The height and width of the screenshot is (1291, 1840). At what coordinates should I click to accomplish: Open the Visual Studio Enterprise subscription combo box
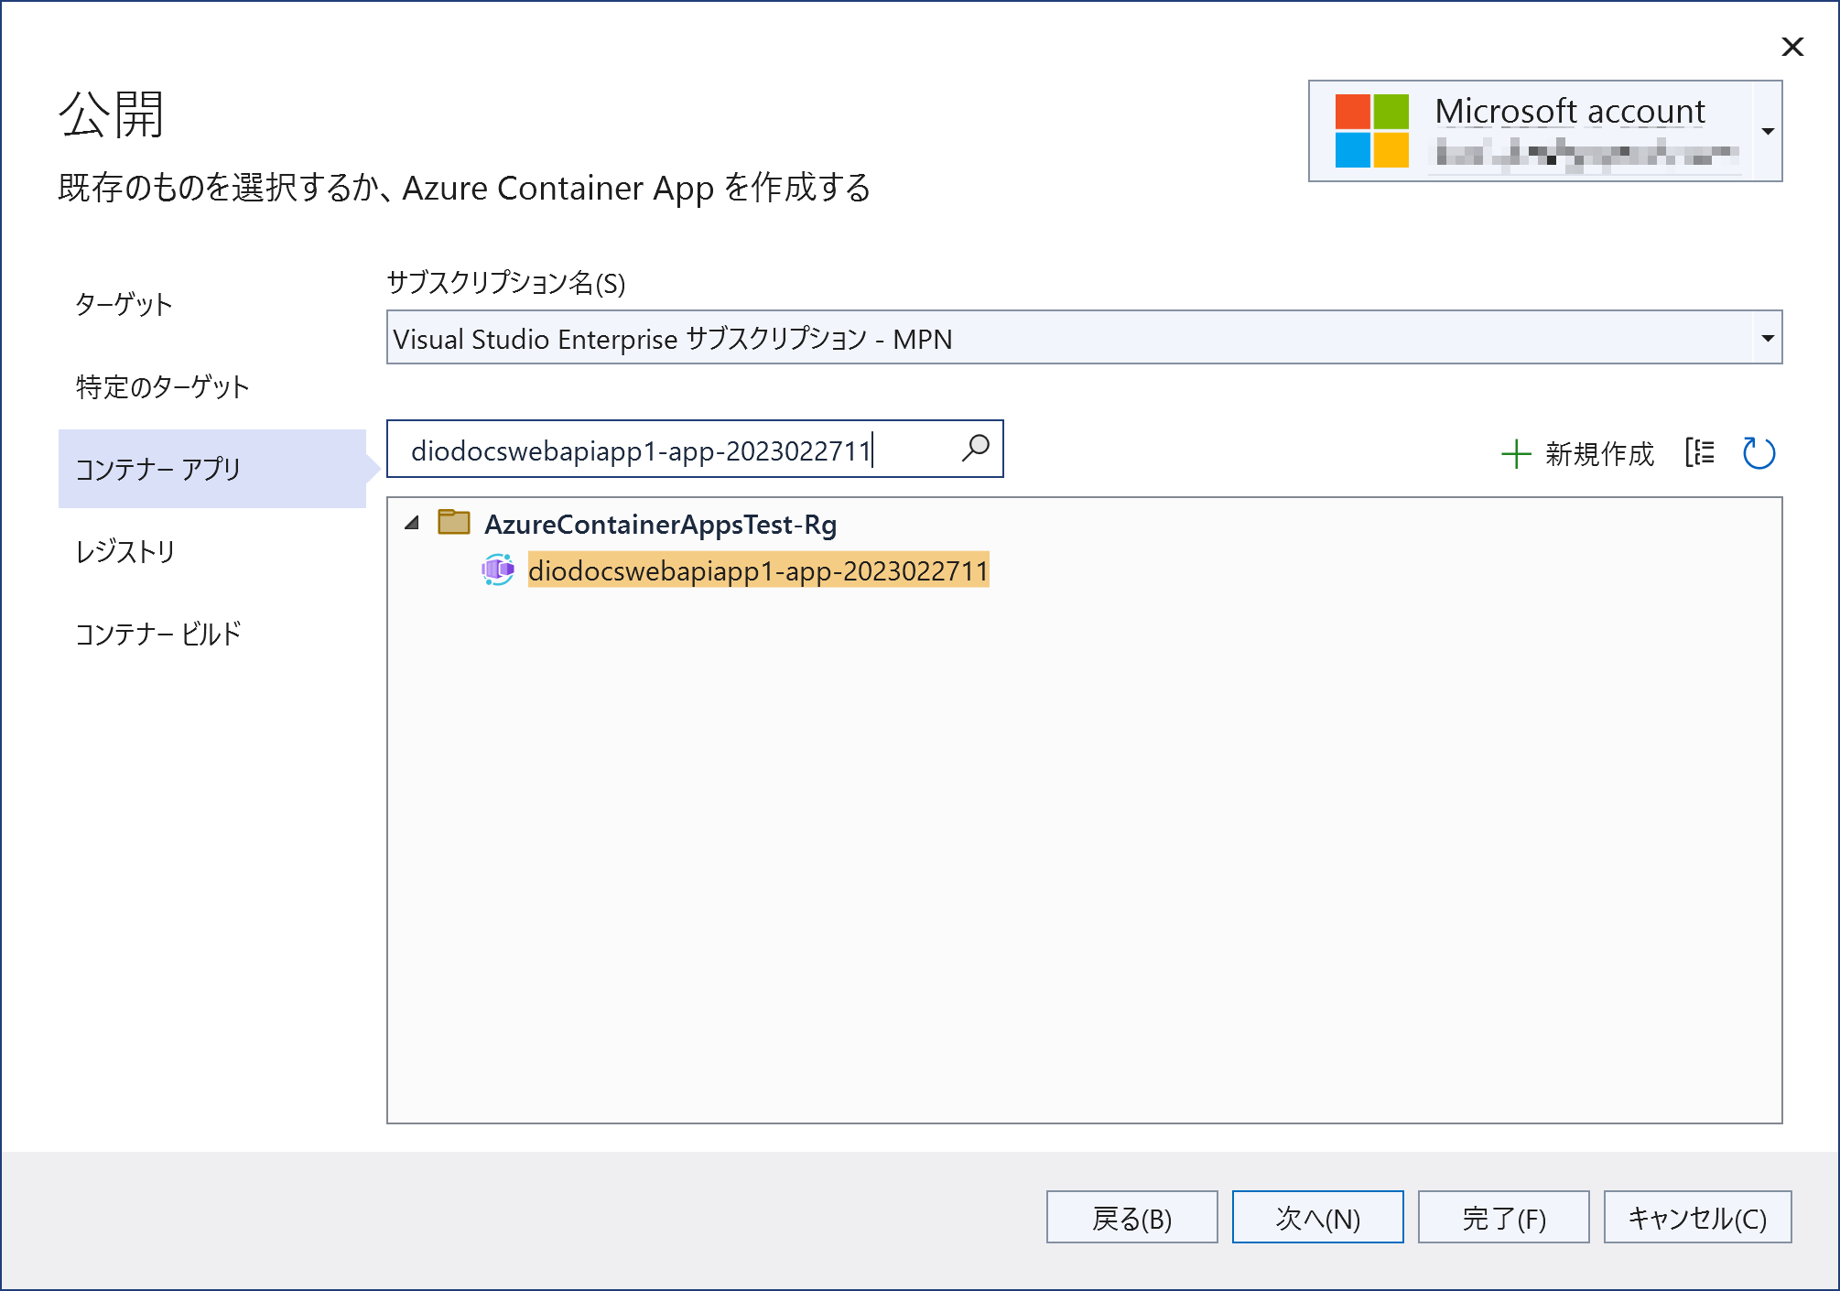pyautogui.click(x=1084, y=338)
